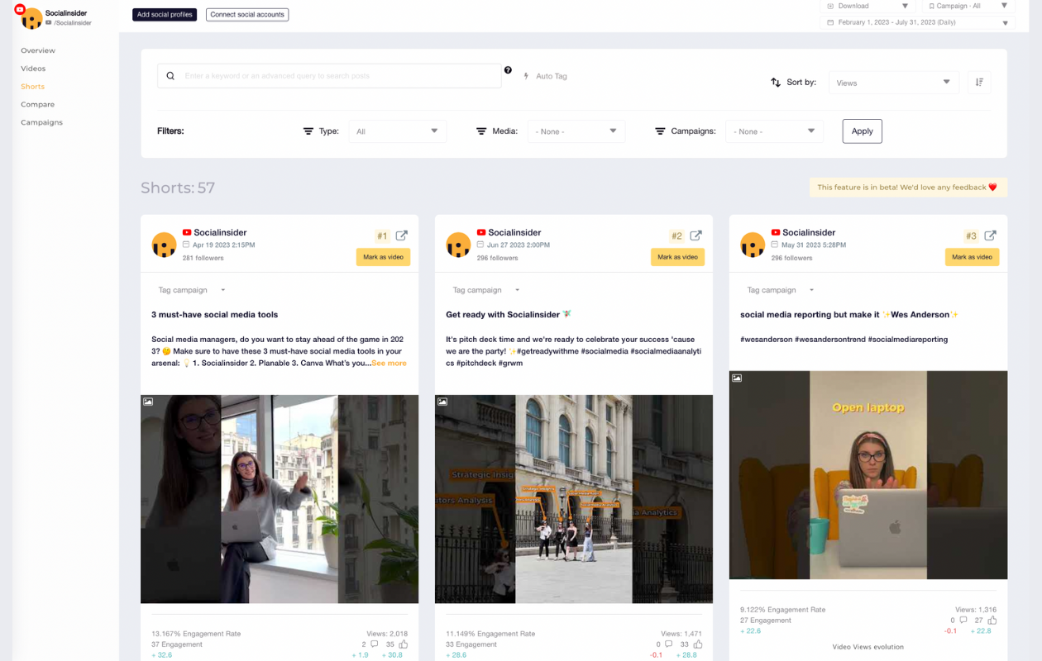Open the Media None dropdown

tap(576, 131)
